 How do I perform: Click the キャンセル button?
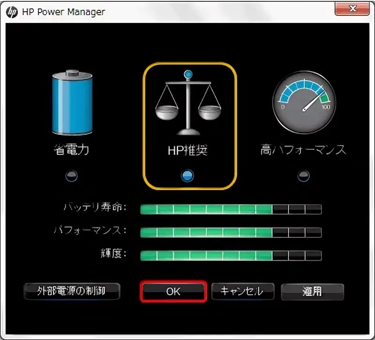click(242, 291)
